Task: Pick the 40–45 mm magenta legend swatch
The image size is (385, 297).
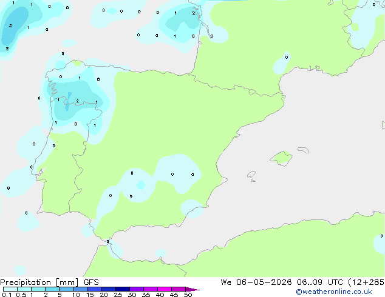Action: (165, 289)
